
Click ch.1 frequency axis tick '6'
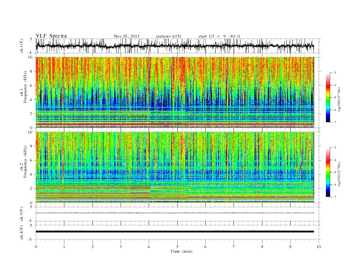(31, 86)
